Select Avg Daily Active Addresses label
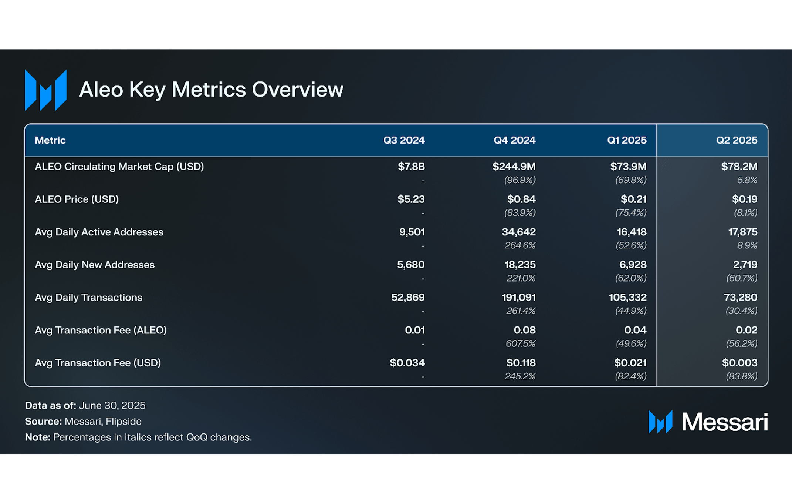Image resolution: width=792 pixels, height=503 pixels. (99, 232)
